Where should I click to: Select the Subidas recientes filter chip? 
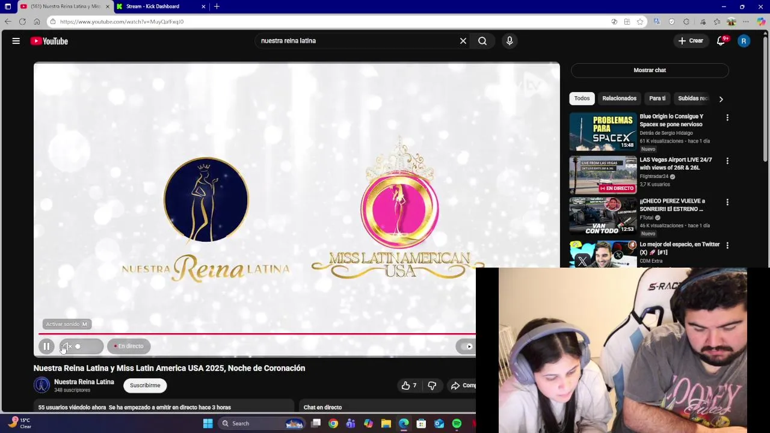693,99
